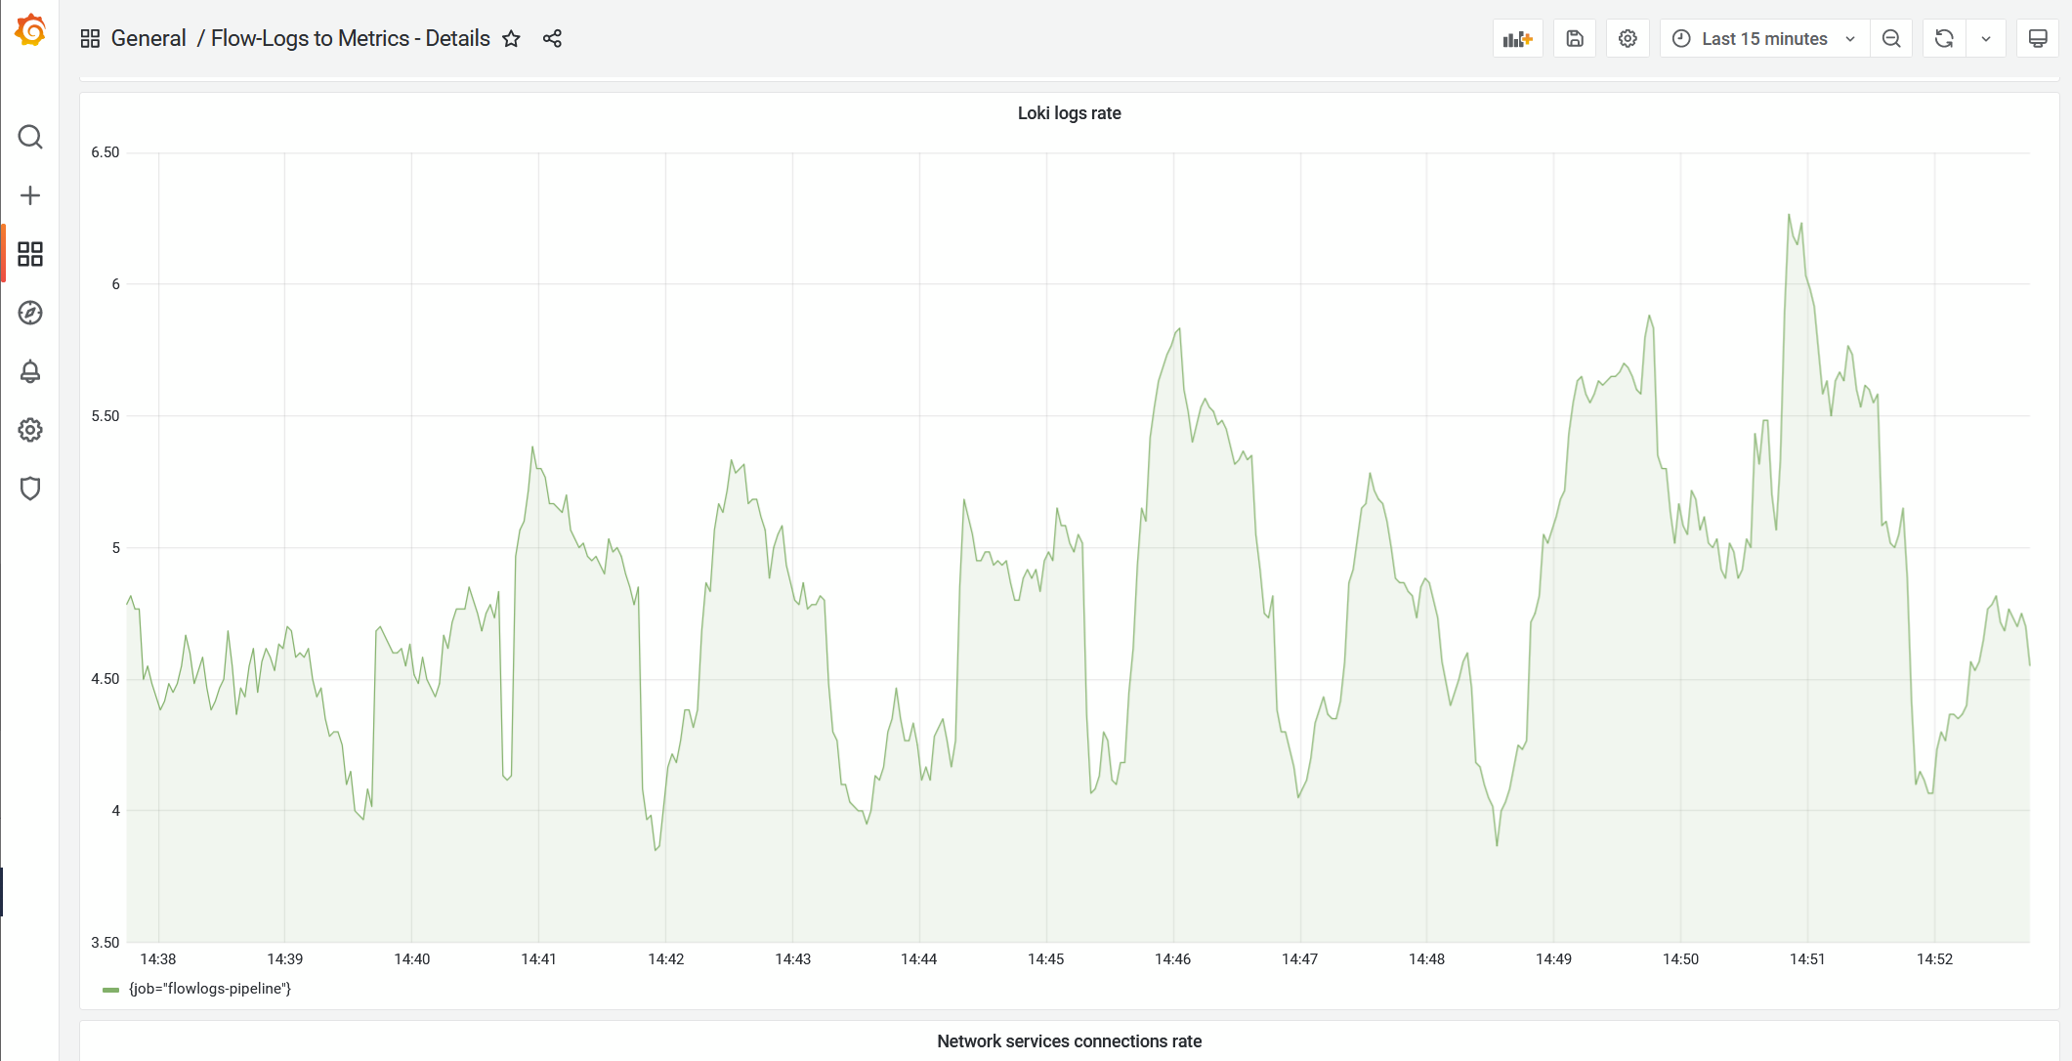
Task: Open the Explore compass icon
Action: coord(30,313)
